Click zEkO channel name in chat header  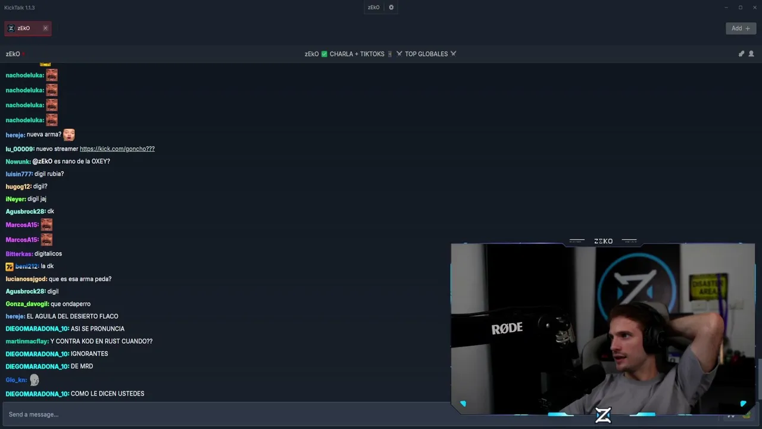point(13,54)
